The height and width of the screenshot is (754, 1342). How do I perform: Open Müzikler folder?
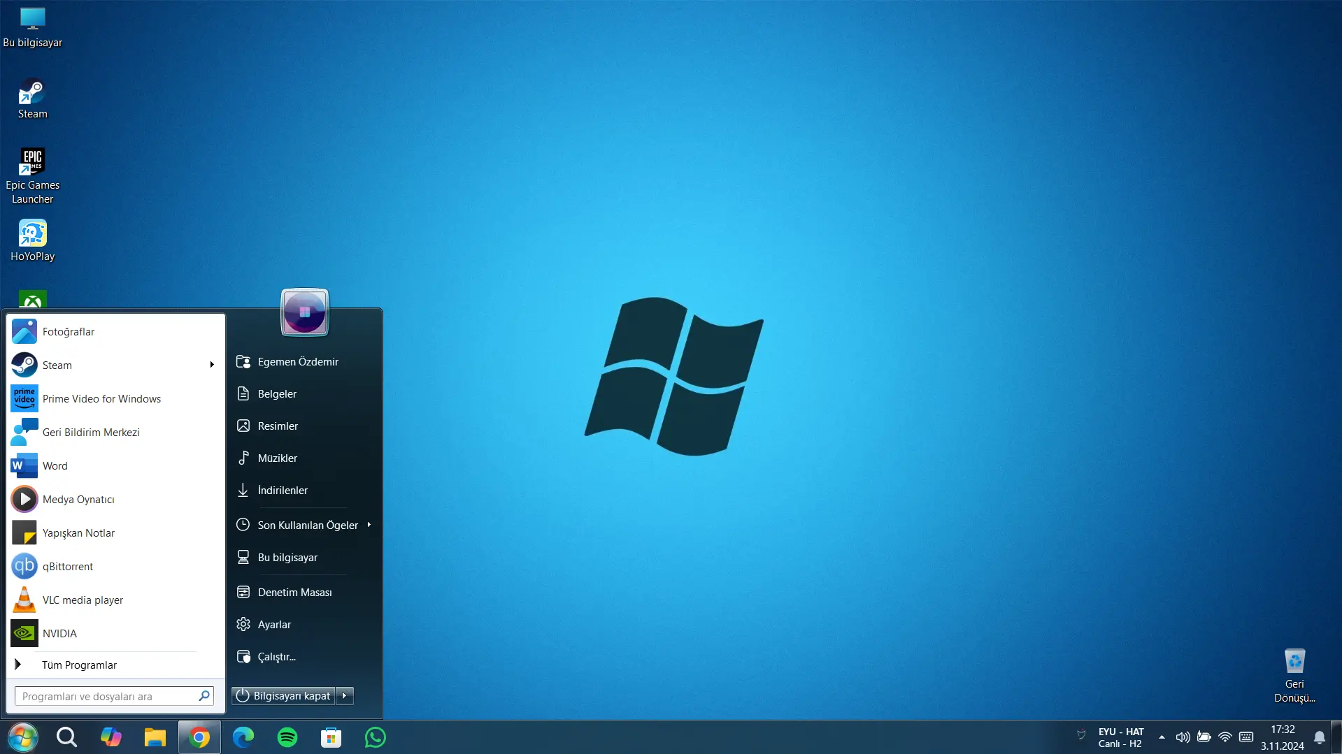305,458
